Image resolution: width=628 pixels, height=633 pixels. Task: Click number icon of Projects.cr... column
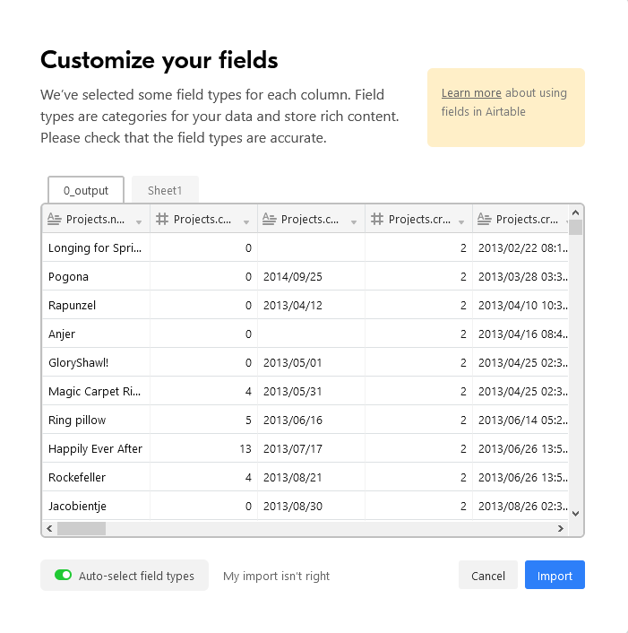coord(377,219)
